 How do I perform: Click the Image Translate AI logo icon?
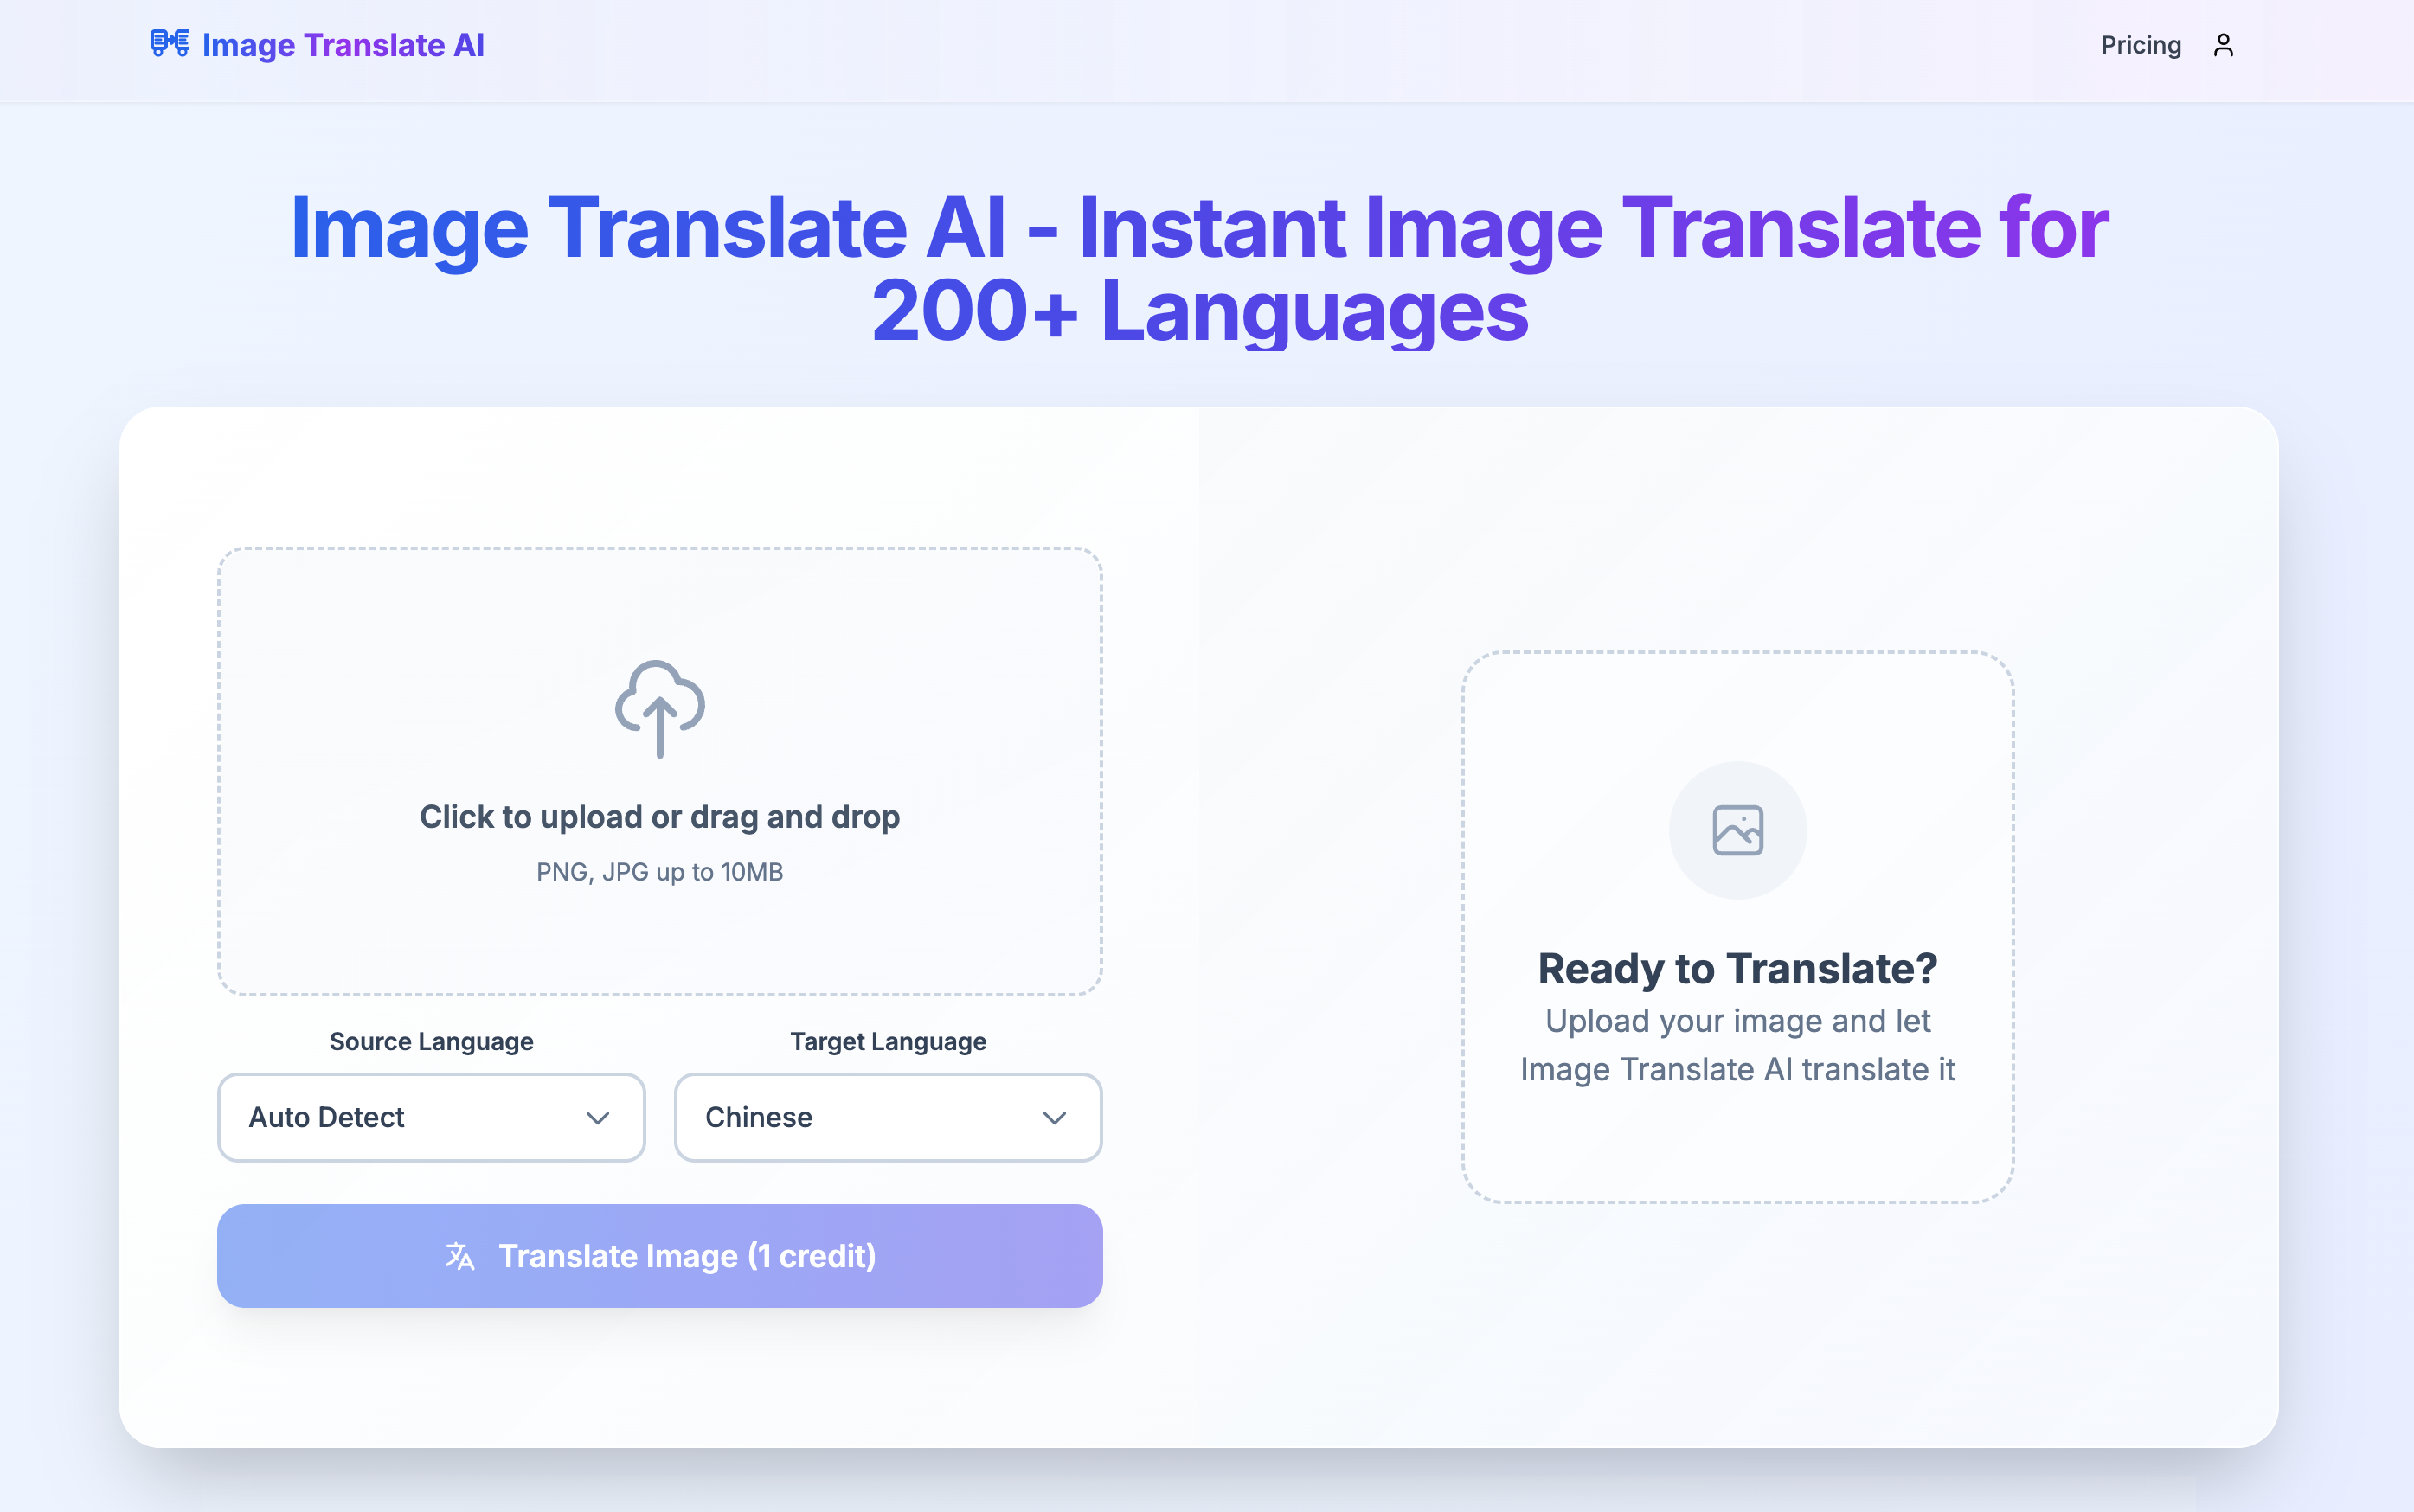click(x=169, y=44)
